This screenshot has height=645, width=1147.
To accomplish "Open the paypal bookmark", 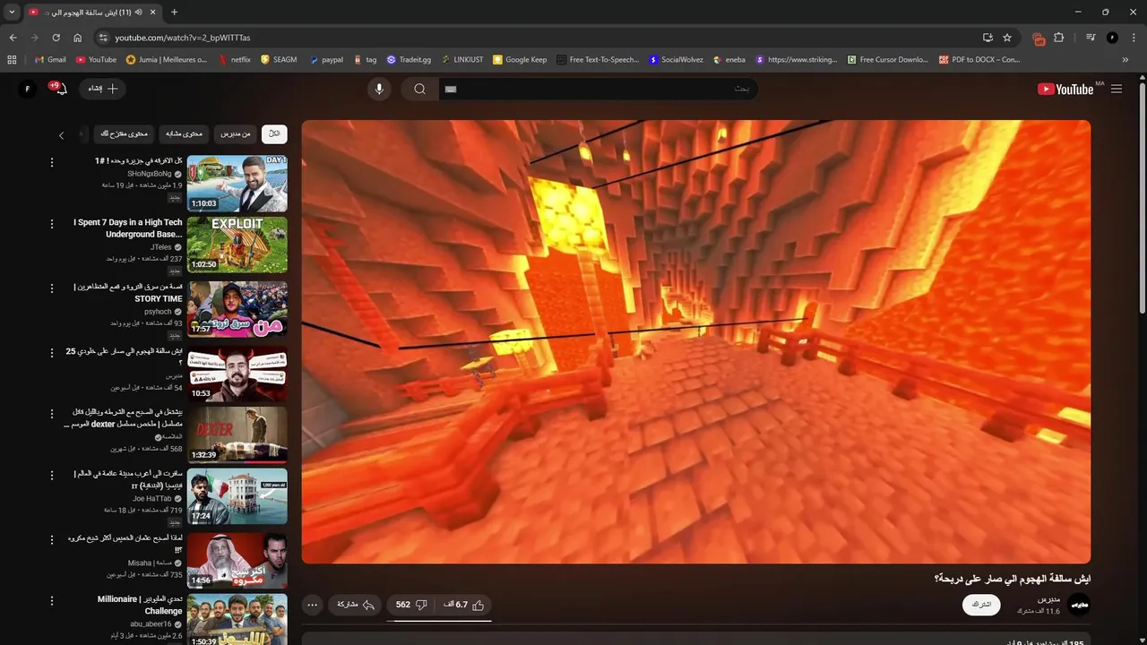I will [x=326, y=60].
